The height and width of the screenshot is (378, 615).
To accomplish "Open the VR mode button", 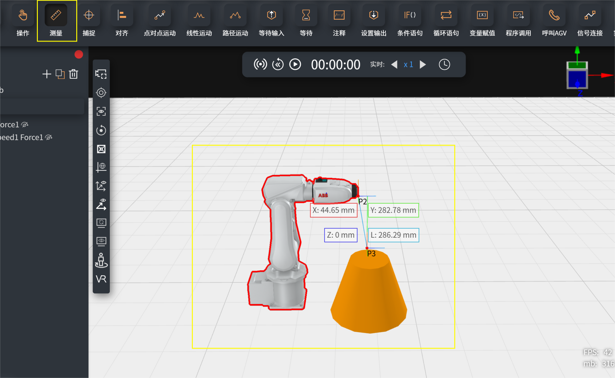I will click(101, 279).
